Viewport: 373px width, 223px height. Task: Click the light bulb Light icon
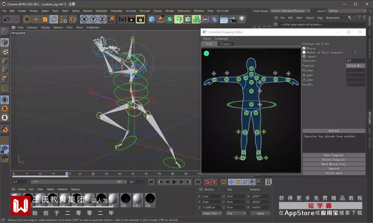242,19
